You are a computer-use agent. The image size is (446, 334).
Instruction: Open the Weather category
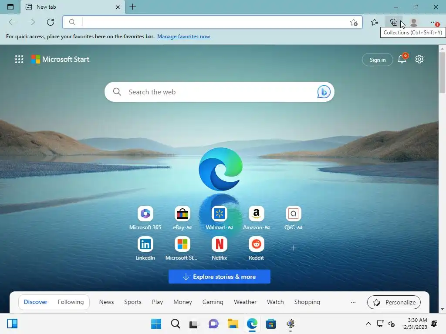pyautogui.click(x=245, y=302)
